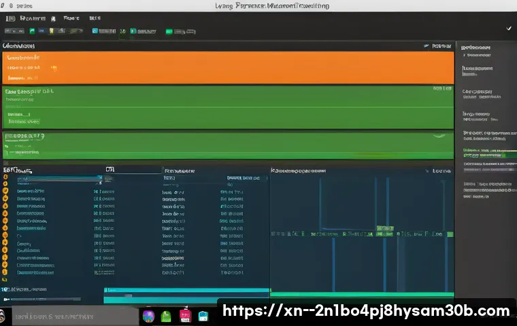Click the small arrow icon in the overview header
Viewport: 517px width, 326px height.
(x=427, y=46)
